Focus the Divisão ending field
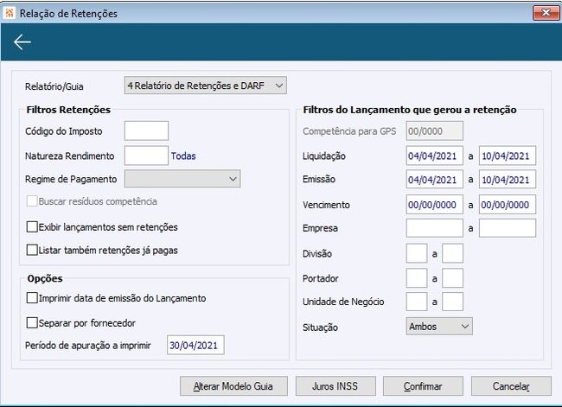 (453, 253)
